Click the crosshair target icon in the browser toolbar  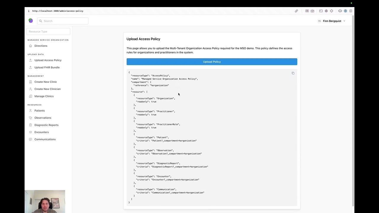332,11
